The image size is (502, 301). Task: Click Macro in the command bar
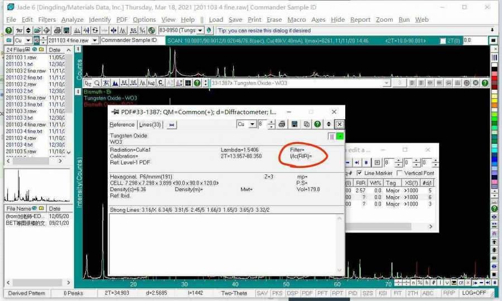click(x=297, y=20)
